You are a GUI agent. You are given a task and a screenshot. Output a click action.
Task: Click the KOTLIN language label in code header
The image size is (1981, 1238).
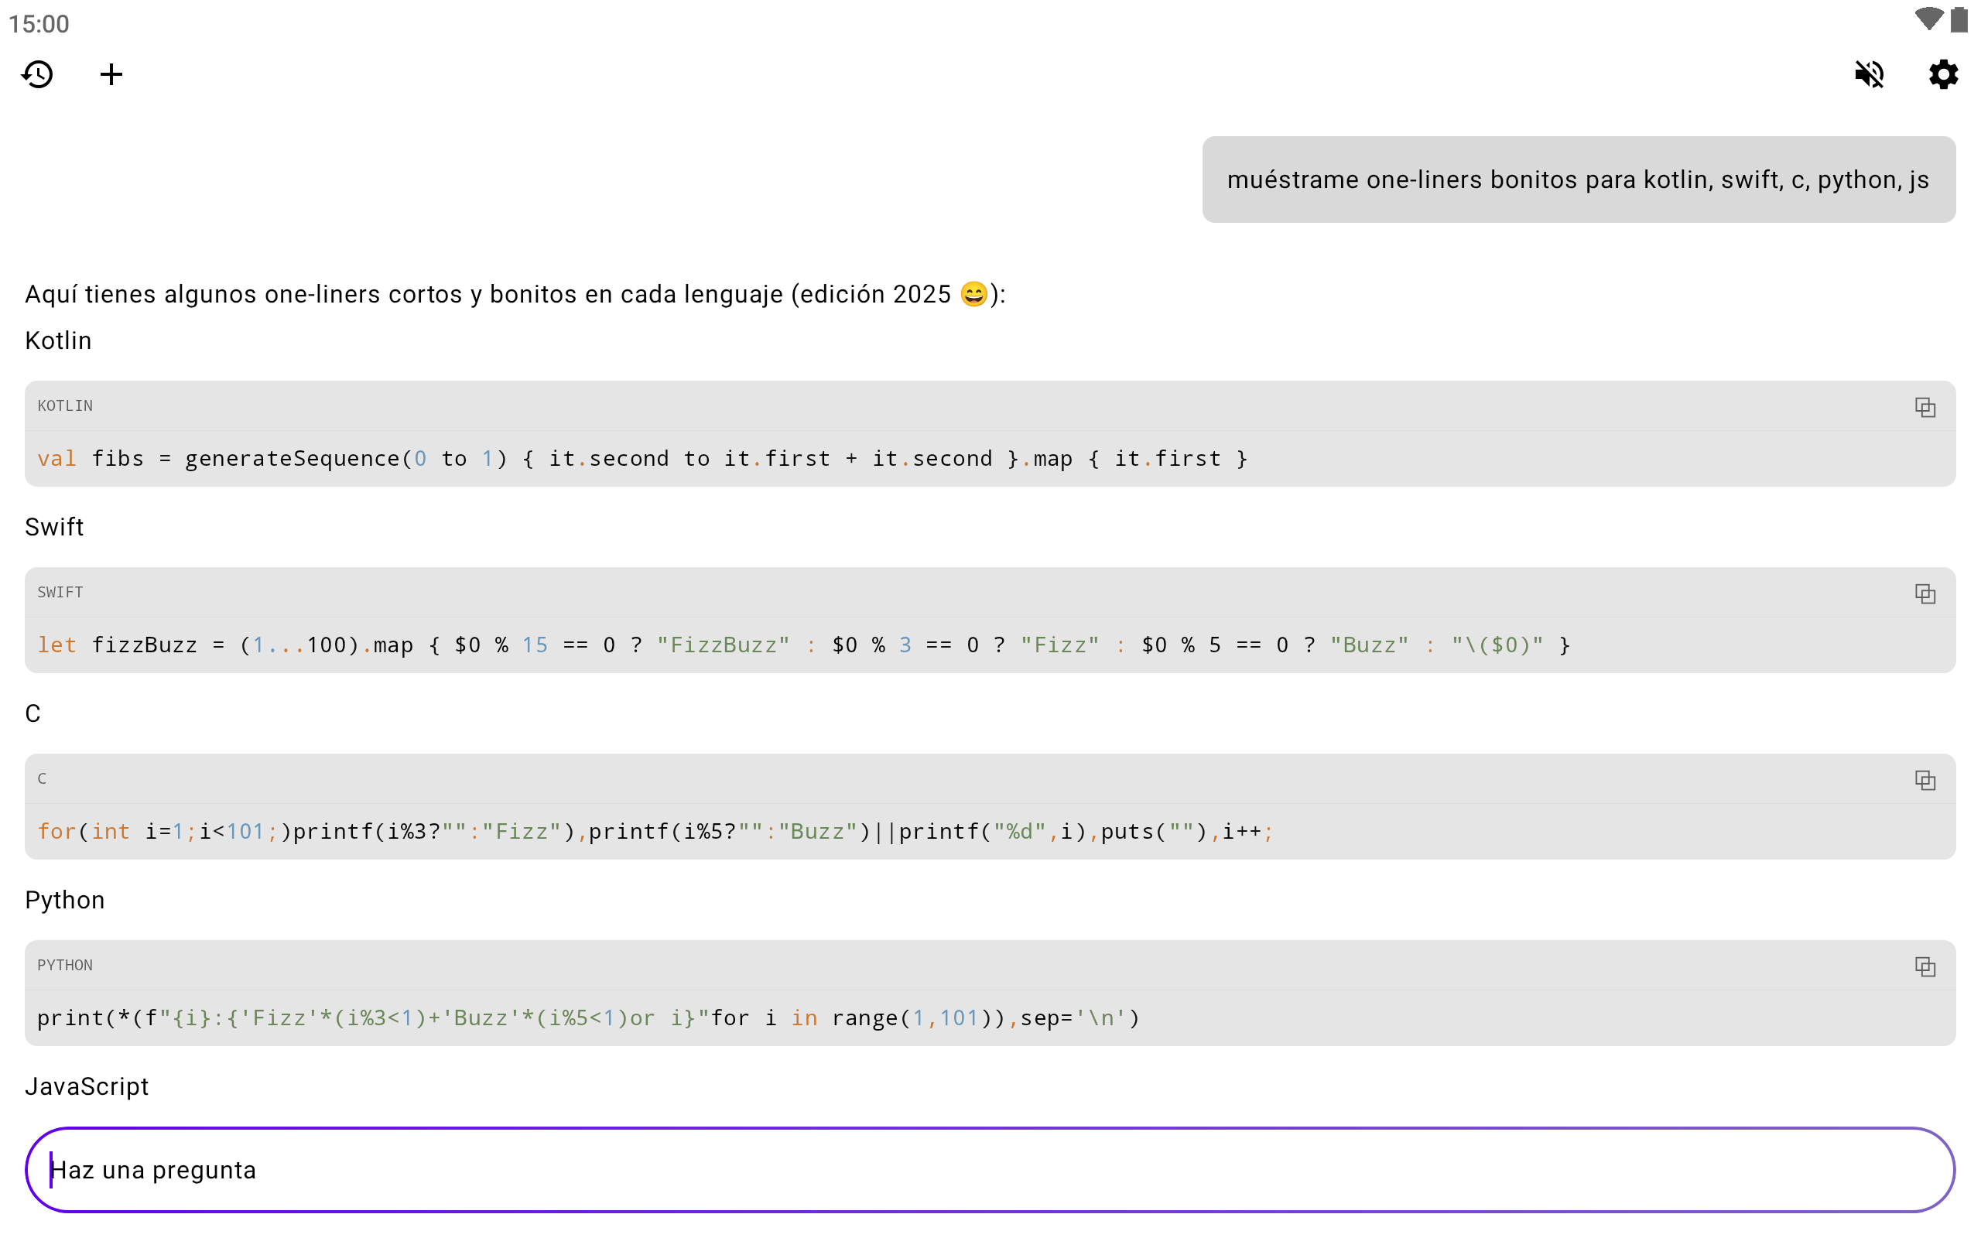click(65, 406)
